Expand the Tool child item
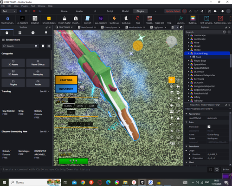 tap(191, 57)
